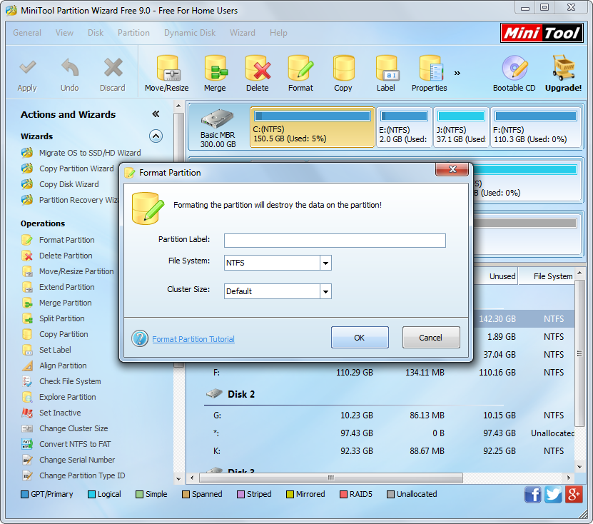This screenshot has height=524, width=593.
Task: Open Properties from the toolbar
Action: (430, 68)
